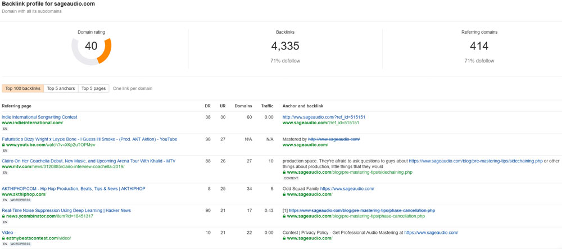Click the One link per domain label
The image size is (562, 249).
point(133,88)
